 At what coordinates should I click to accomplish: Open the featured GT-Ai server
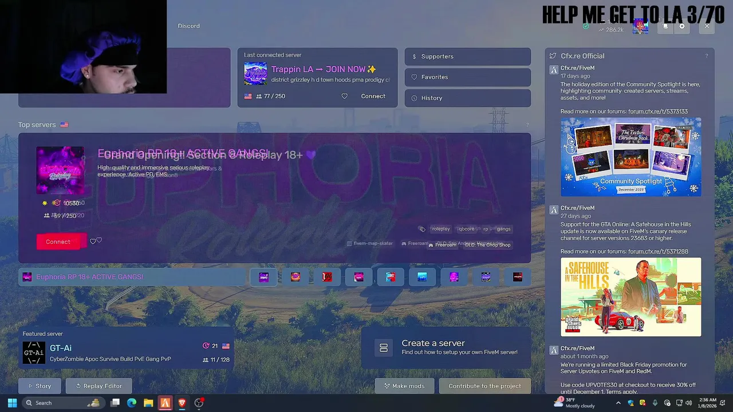126,348
